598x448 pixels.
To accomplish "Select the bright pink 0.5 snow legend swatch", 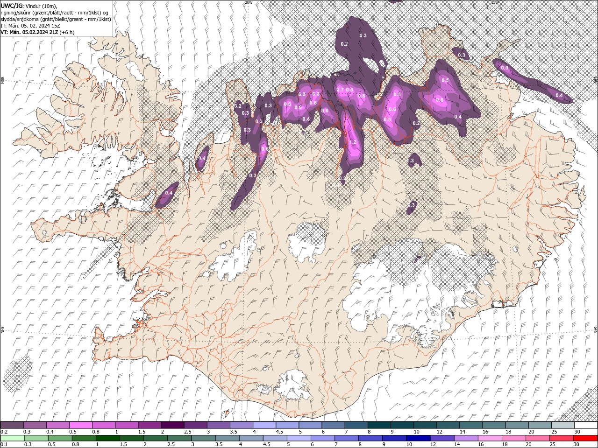I will pyautogui.click(x=80, y=425).
